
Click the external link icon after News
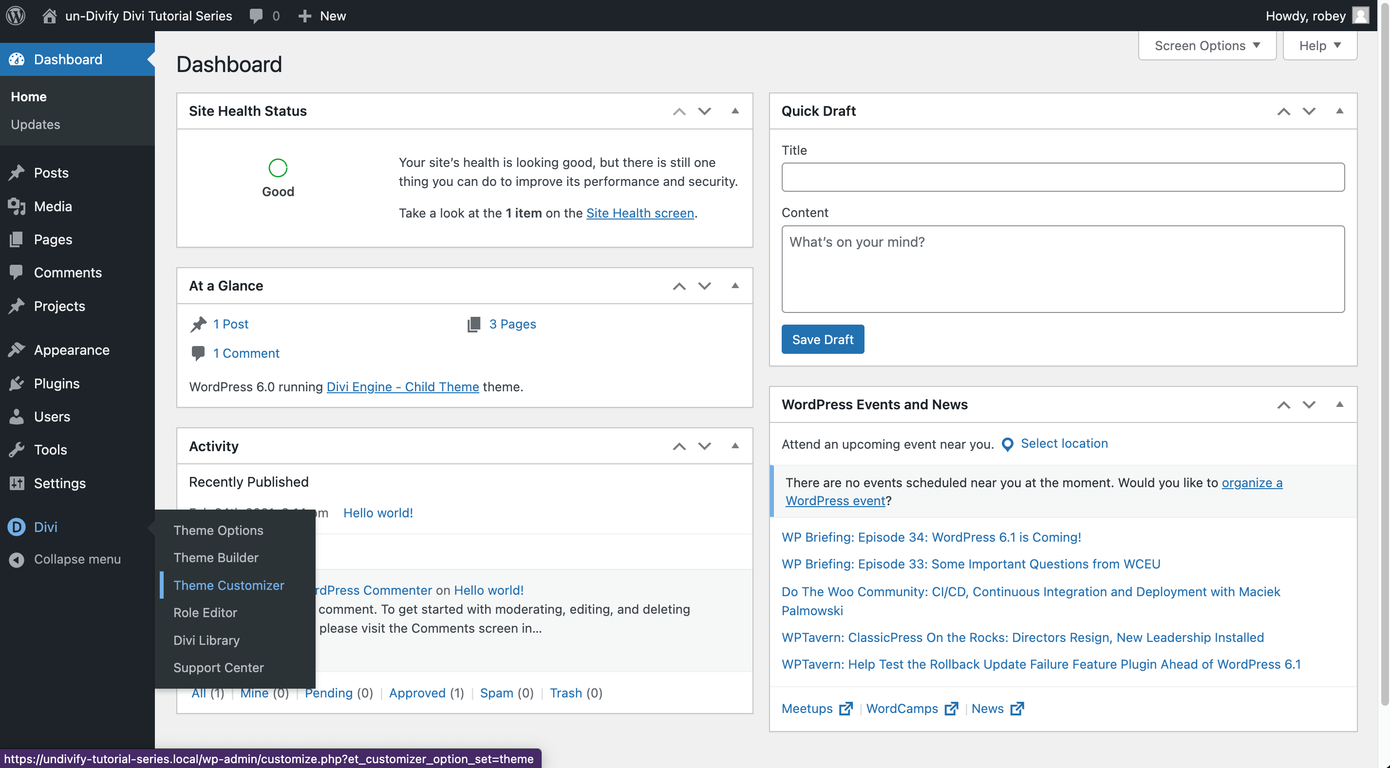click(x=1016, y=708)
